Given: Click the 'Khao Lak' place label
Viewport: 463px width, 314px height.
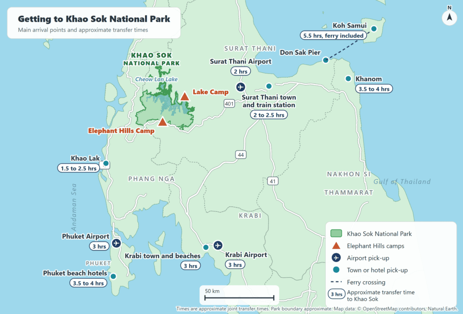Looking at the screenshot, I should 85,158.
